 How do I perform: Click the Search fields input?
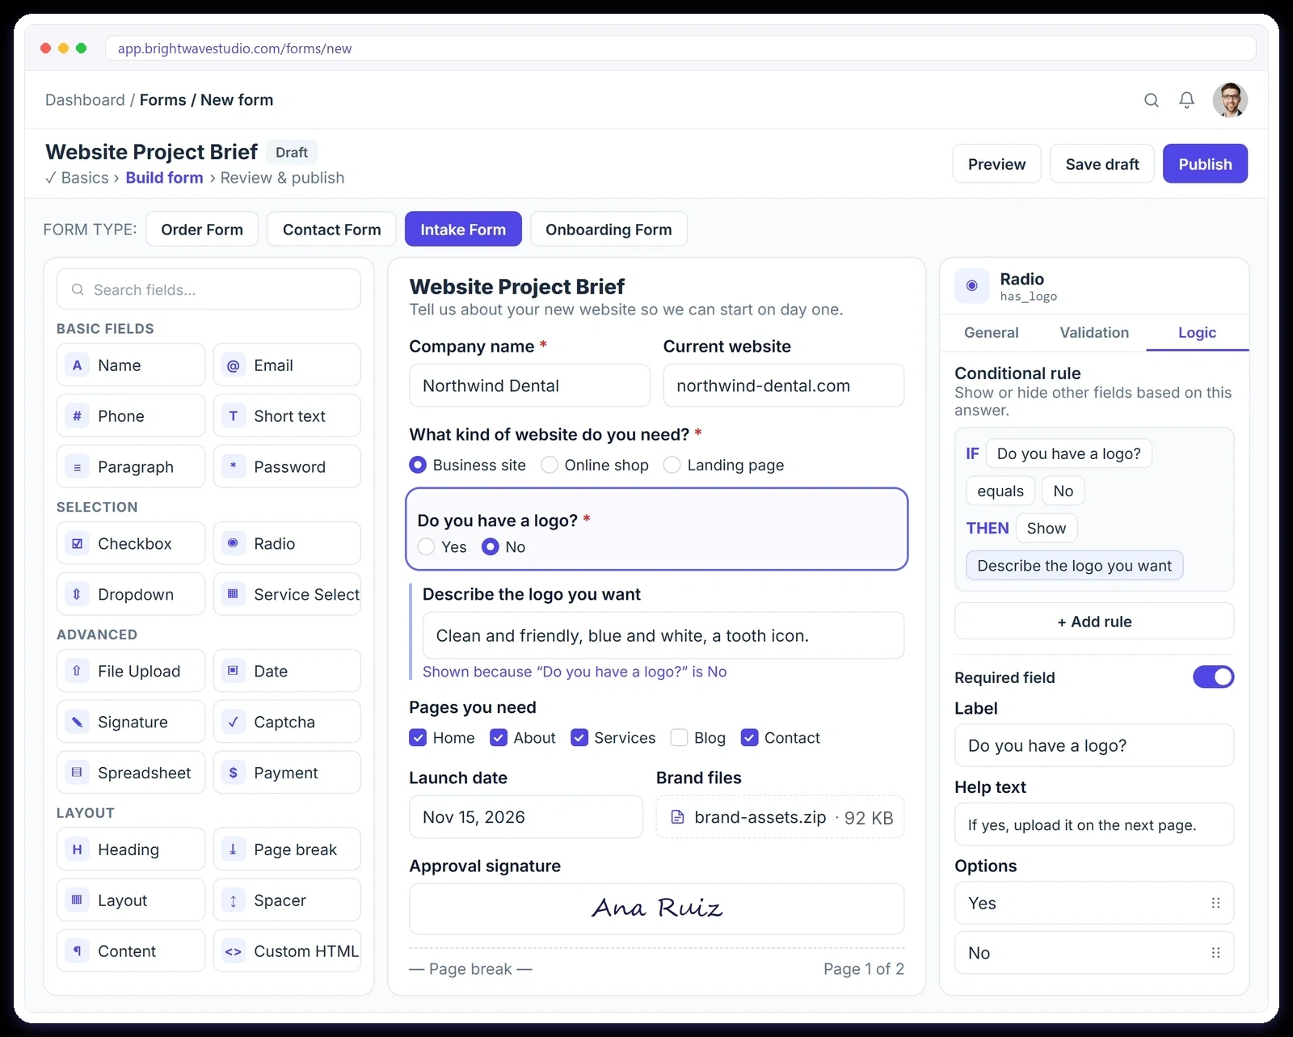click(x=208, y=289)
